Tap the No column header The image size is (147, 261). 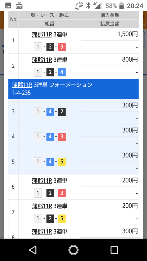pyautogui.click(x=13, y=20)
